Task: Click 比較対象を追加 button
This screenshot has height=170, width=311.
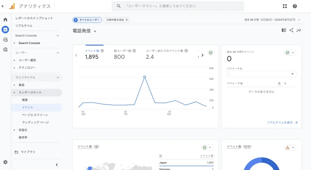Action: 117,20
